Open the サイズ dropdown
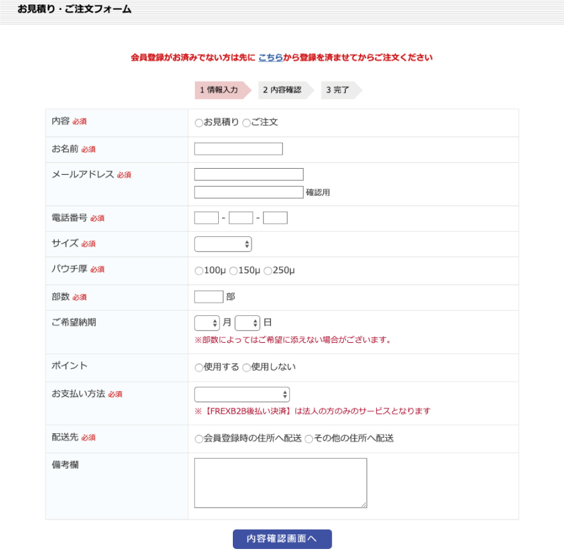The image size is (564, 551). (x=223, y=244)
